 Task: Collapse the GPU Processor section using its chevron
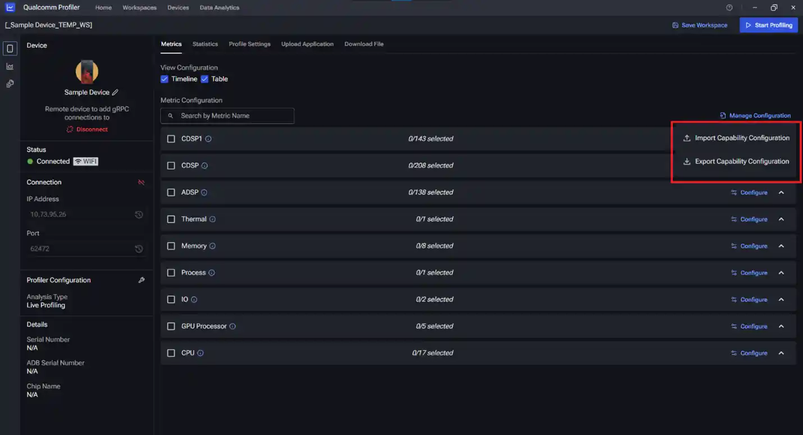coord(781,326)
